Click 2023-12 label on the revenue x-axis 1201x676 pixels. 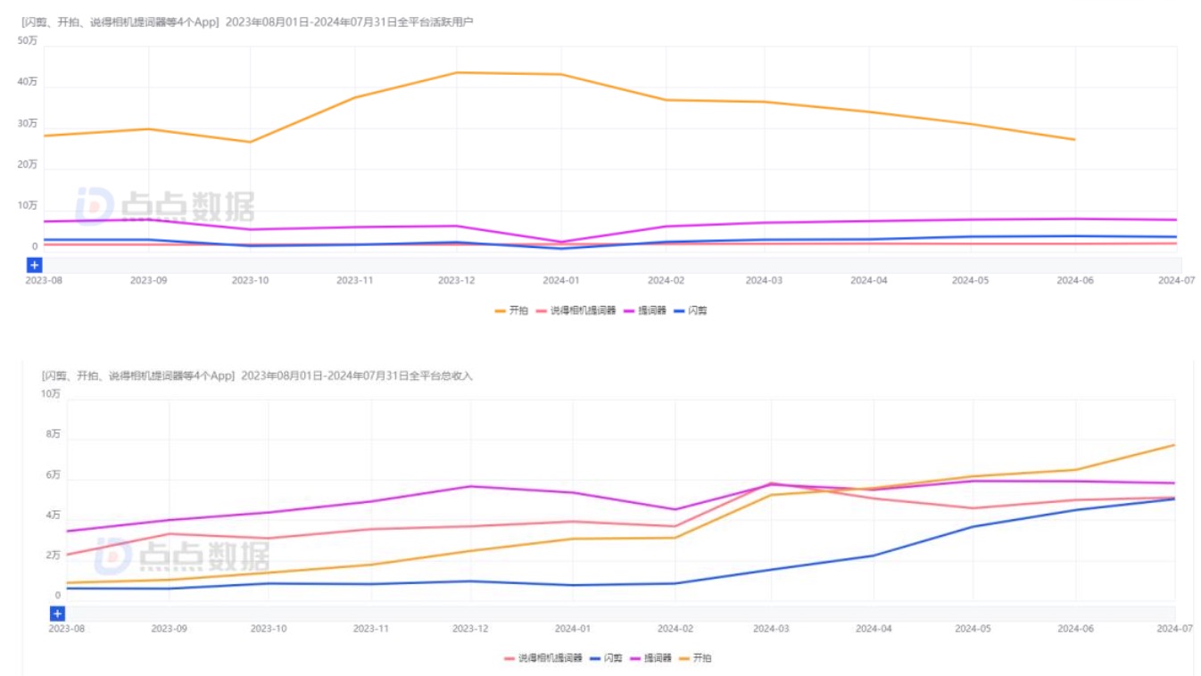click(470, 629)
